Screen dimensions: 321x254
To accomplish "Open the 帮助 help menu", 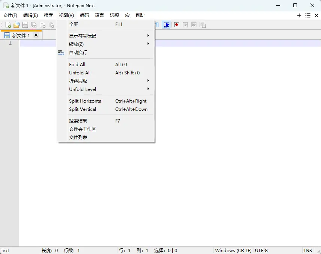I will [140, 15].
